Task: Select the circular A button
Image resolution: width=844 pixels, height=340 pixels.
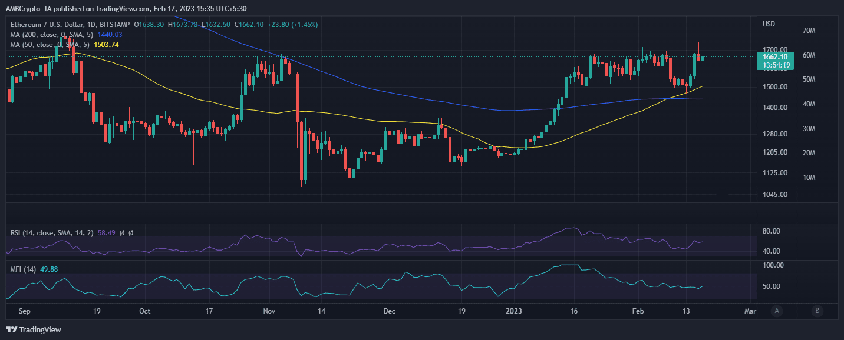Action: click(777, 311)
